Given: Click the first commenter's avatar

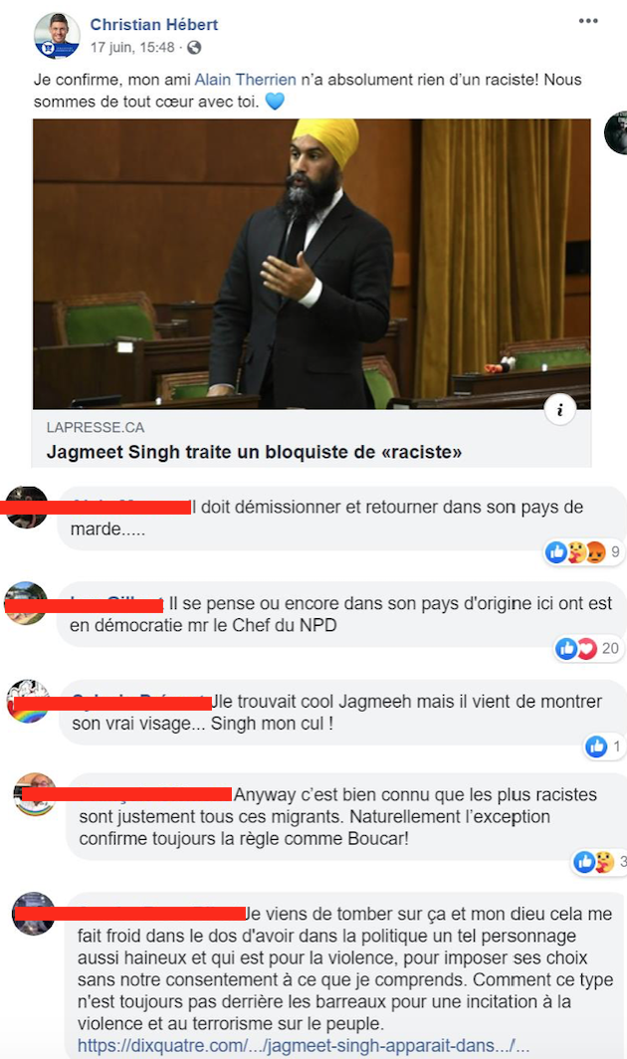Looking at the screenshot, I should click(x=26, y=508).
